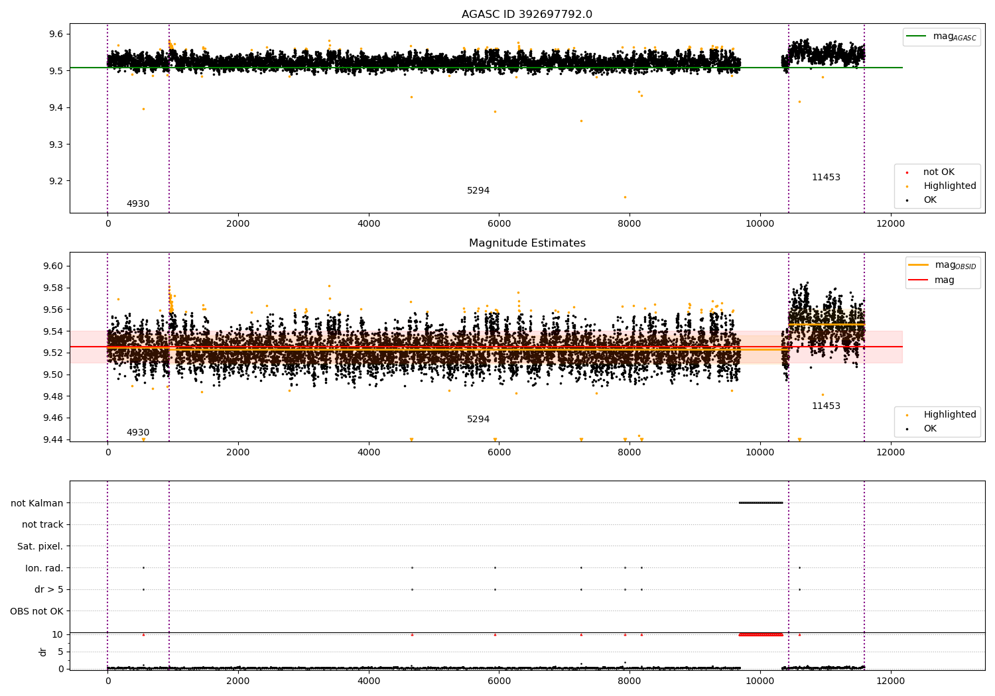995x696 pixels.
Task: Click OBSID annotation 5294 in the AGASC ID plot
Action: coord(478,191)
